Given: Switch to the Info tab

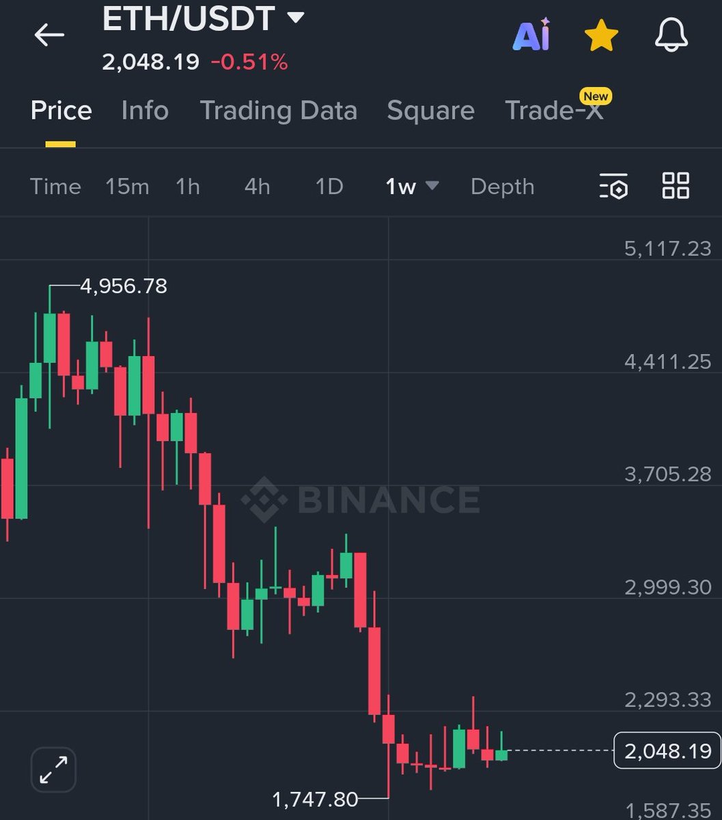Looking at the screenshot, I should point(145,111).
